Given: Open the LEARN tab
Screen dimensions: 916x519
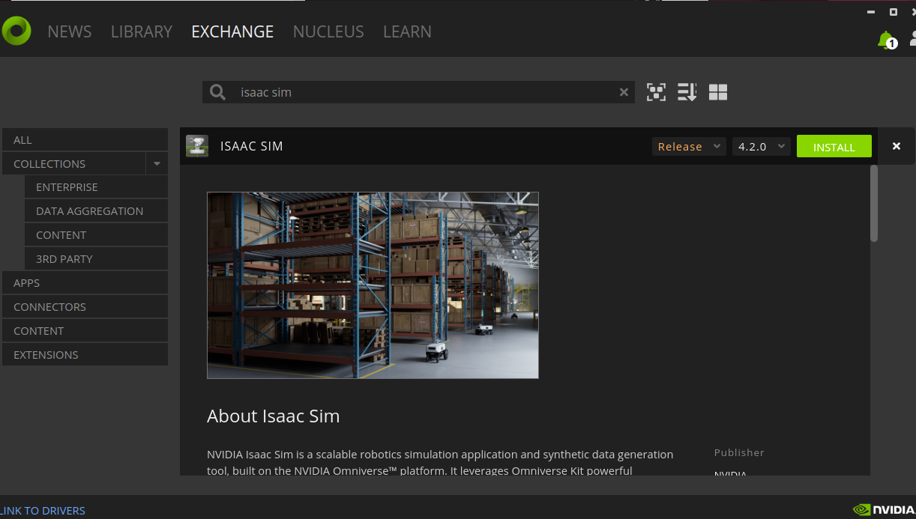Looking at the screenshot, I should point(407,31).
